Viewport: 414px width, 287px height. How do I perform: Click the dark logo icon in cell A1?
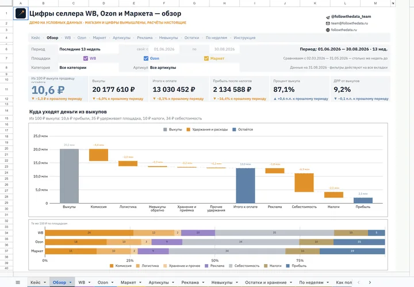pyautogui.click(x=21, y=13)
